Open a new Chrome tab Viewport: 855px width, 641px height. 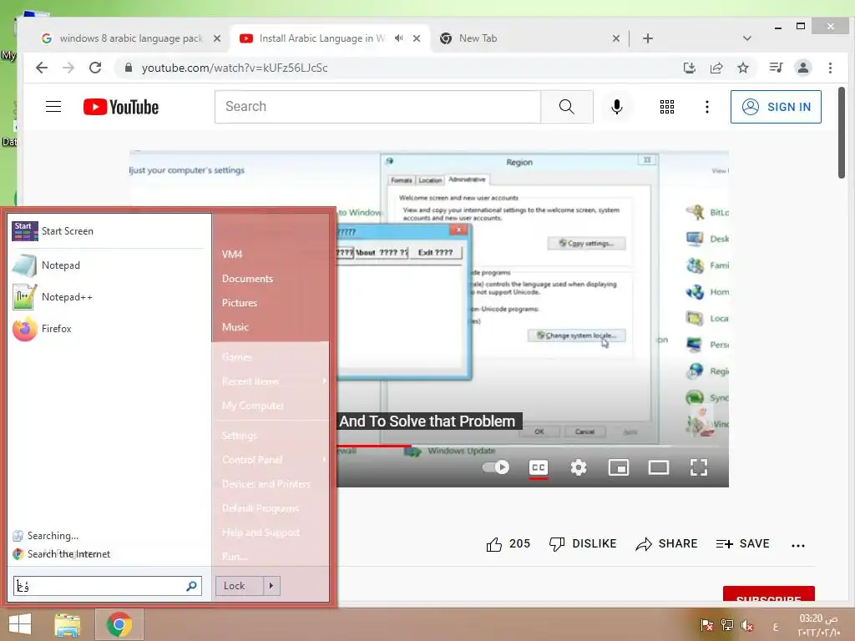[x=647, y=38]
